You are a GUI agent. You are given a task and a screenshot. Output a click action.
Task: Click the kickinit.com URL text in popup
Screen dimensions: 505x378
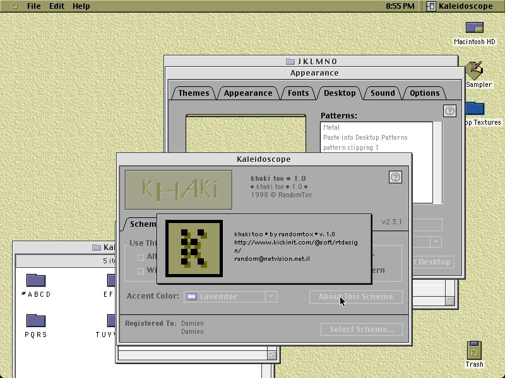coord(295,246)
